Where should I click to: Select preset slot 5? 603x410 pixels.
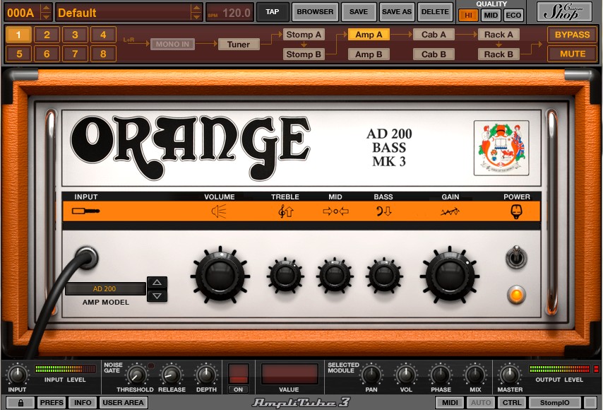click(19, 54)
